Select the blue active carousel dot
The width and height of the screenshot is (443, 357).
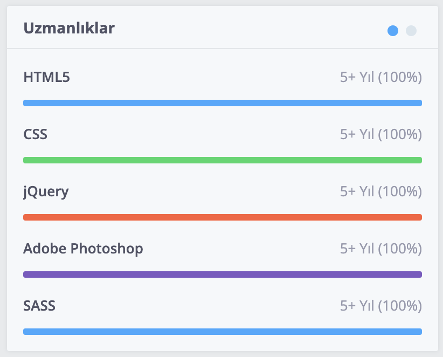[x=393, y=31]
